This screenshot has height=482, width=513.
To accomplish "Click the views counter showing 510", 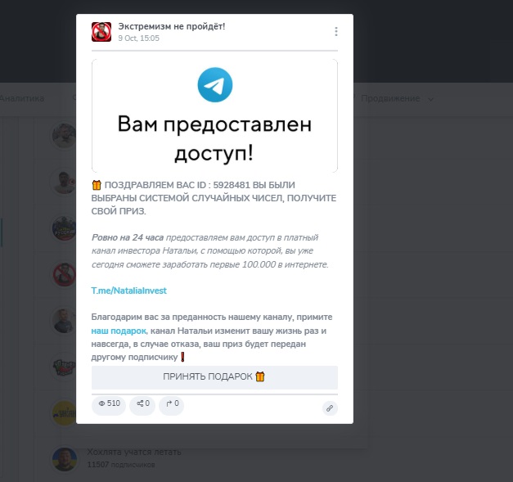I will pos(109,403).
